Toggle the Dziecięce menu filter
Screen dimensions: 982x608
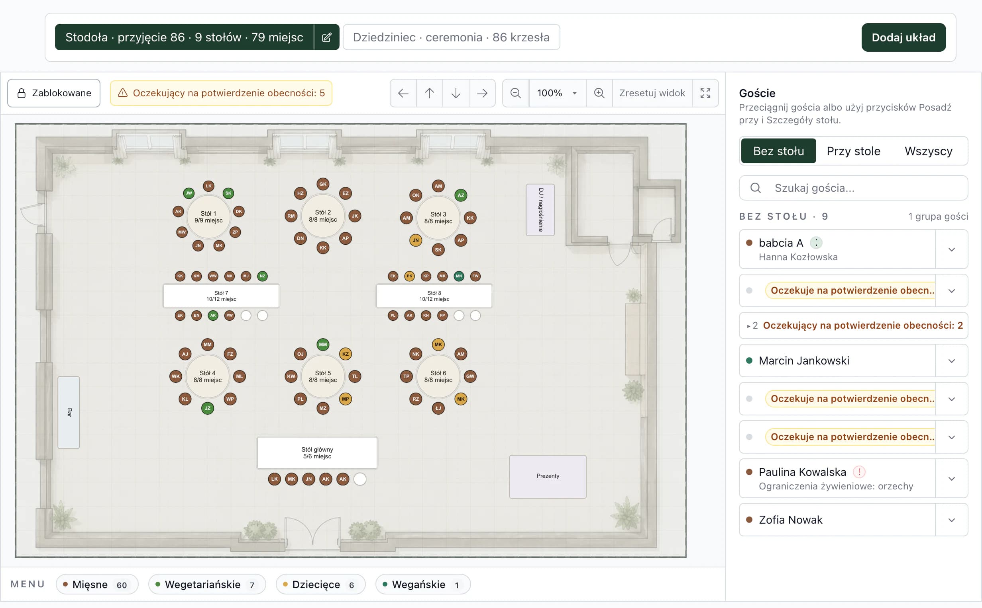320,584
